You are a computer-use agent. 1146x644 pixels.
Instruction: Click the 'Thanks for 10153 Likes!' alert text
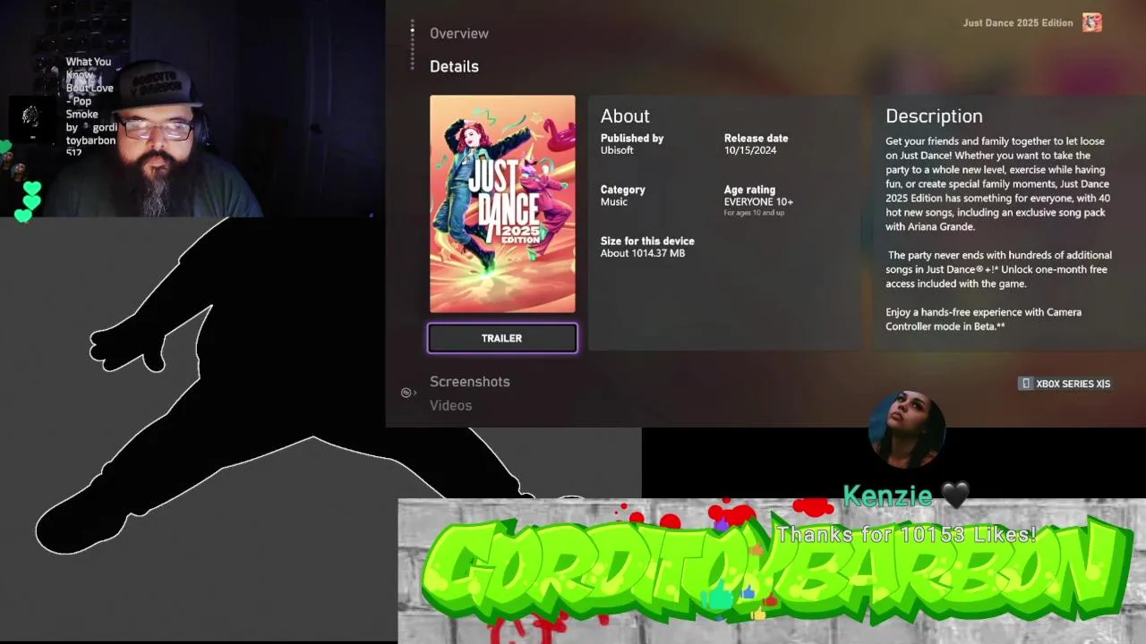point(906,535)
